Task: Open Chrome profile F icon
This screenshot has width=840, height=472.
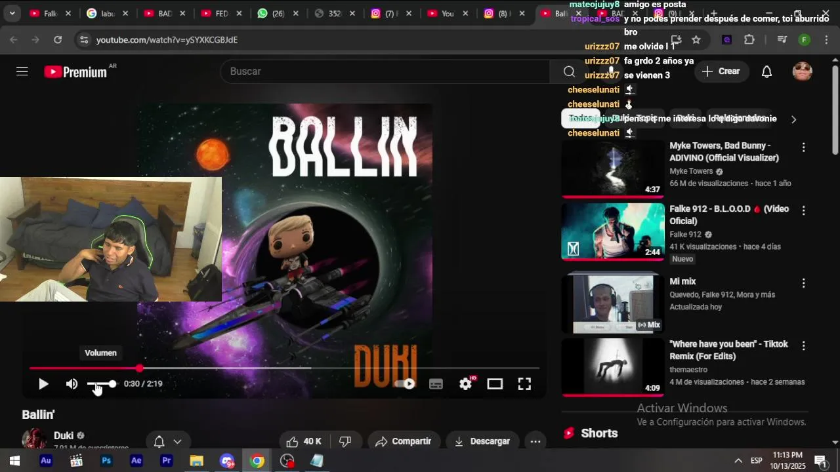Action: tap(804, 40)
